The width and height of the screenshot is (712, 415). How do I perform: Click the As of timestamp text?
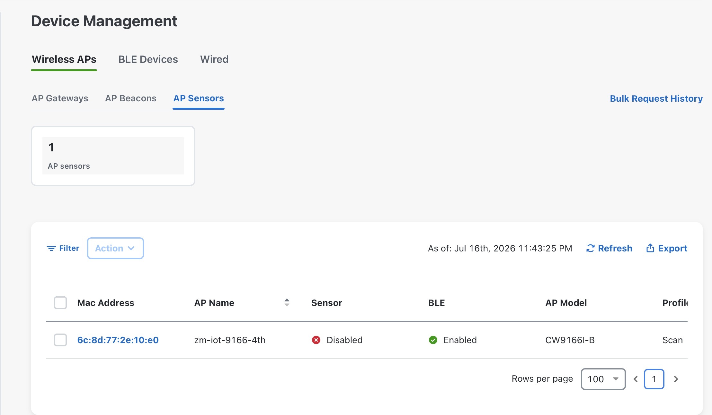(x=500, y=248)
